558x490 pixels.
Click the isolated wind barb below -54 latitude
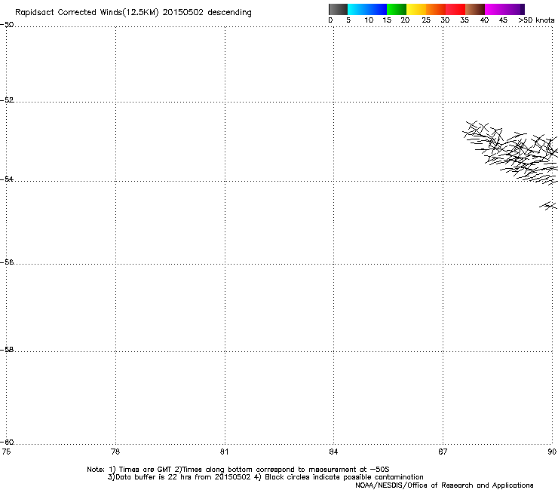(548, 206)
